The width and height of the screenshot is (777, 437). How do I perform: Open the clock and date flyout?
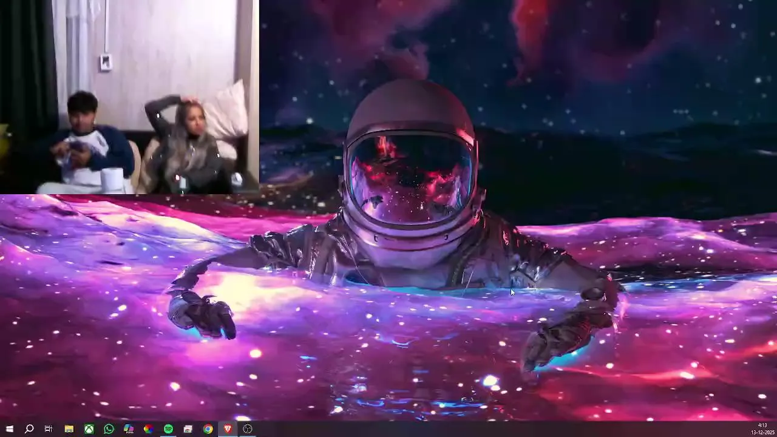762,429
